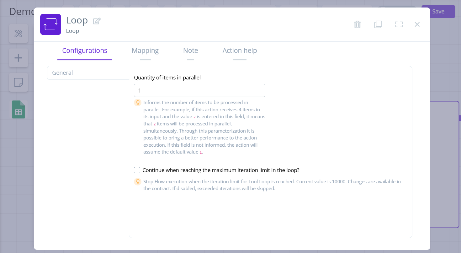Expand modal to fullscreen with brackets icon
The width and height of the screenshot is (461, 253).
(399, 24)
